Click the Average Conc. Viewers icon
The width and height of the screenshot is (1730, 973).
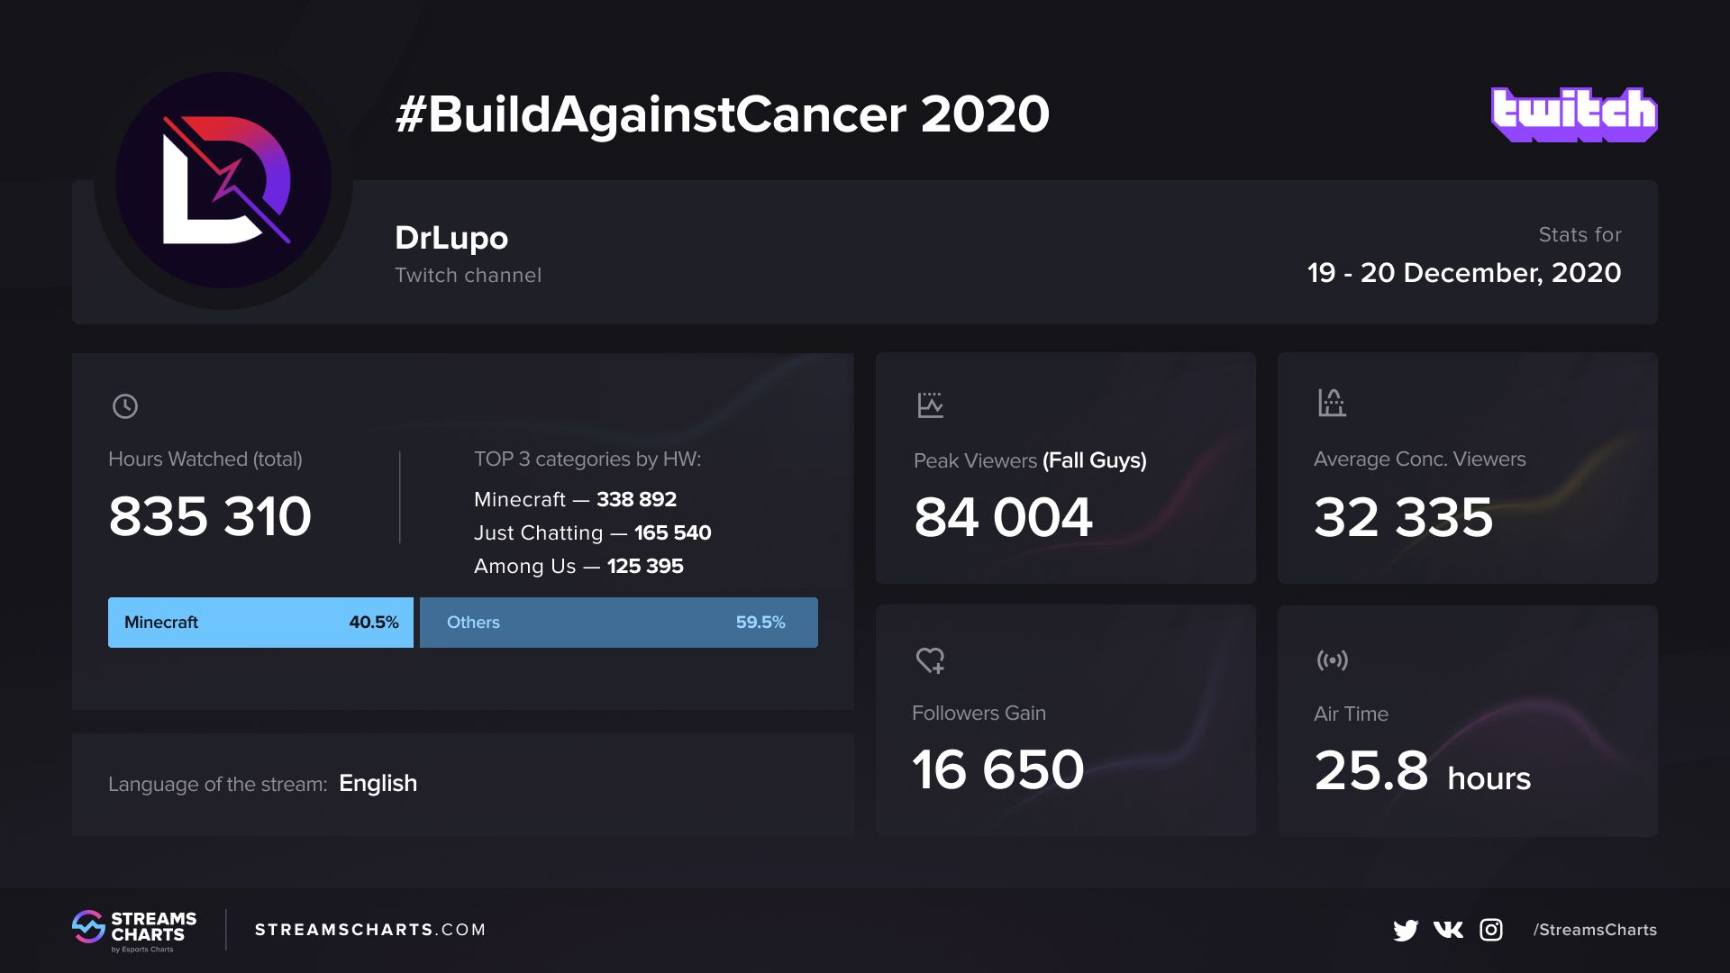tap(1331, 403)
